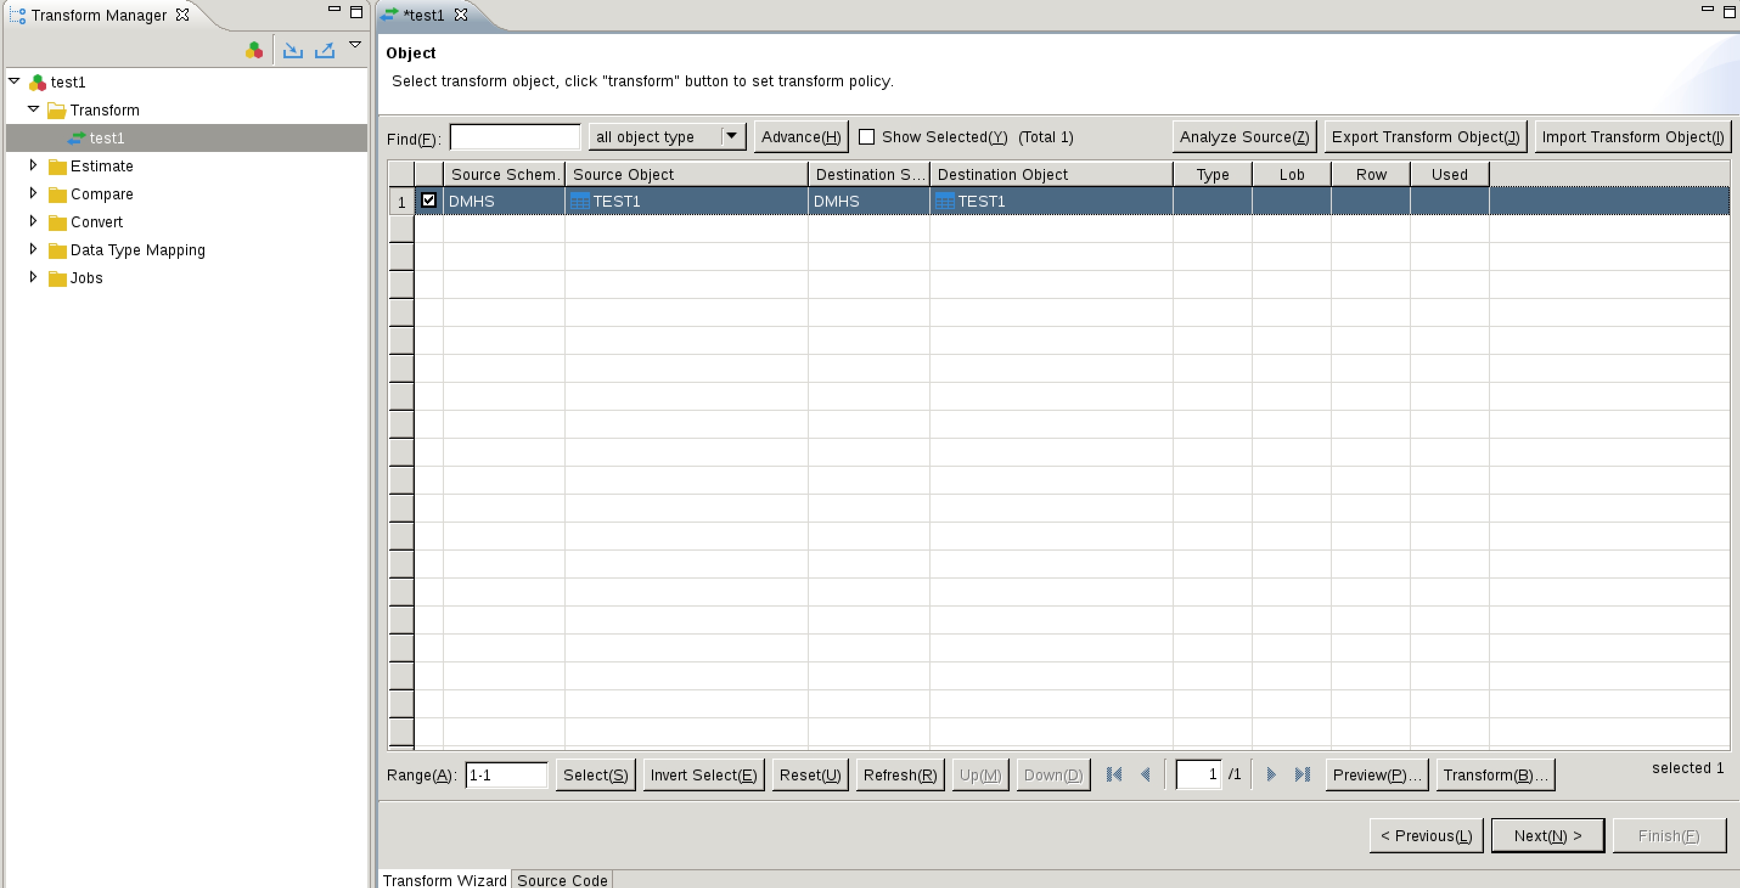Click the Analyze Source button
1740x888 pixels.
coord(1244,137)
